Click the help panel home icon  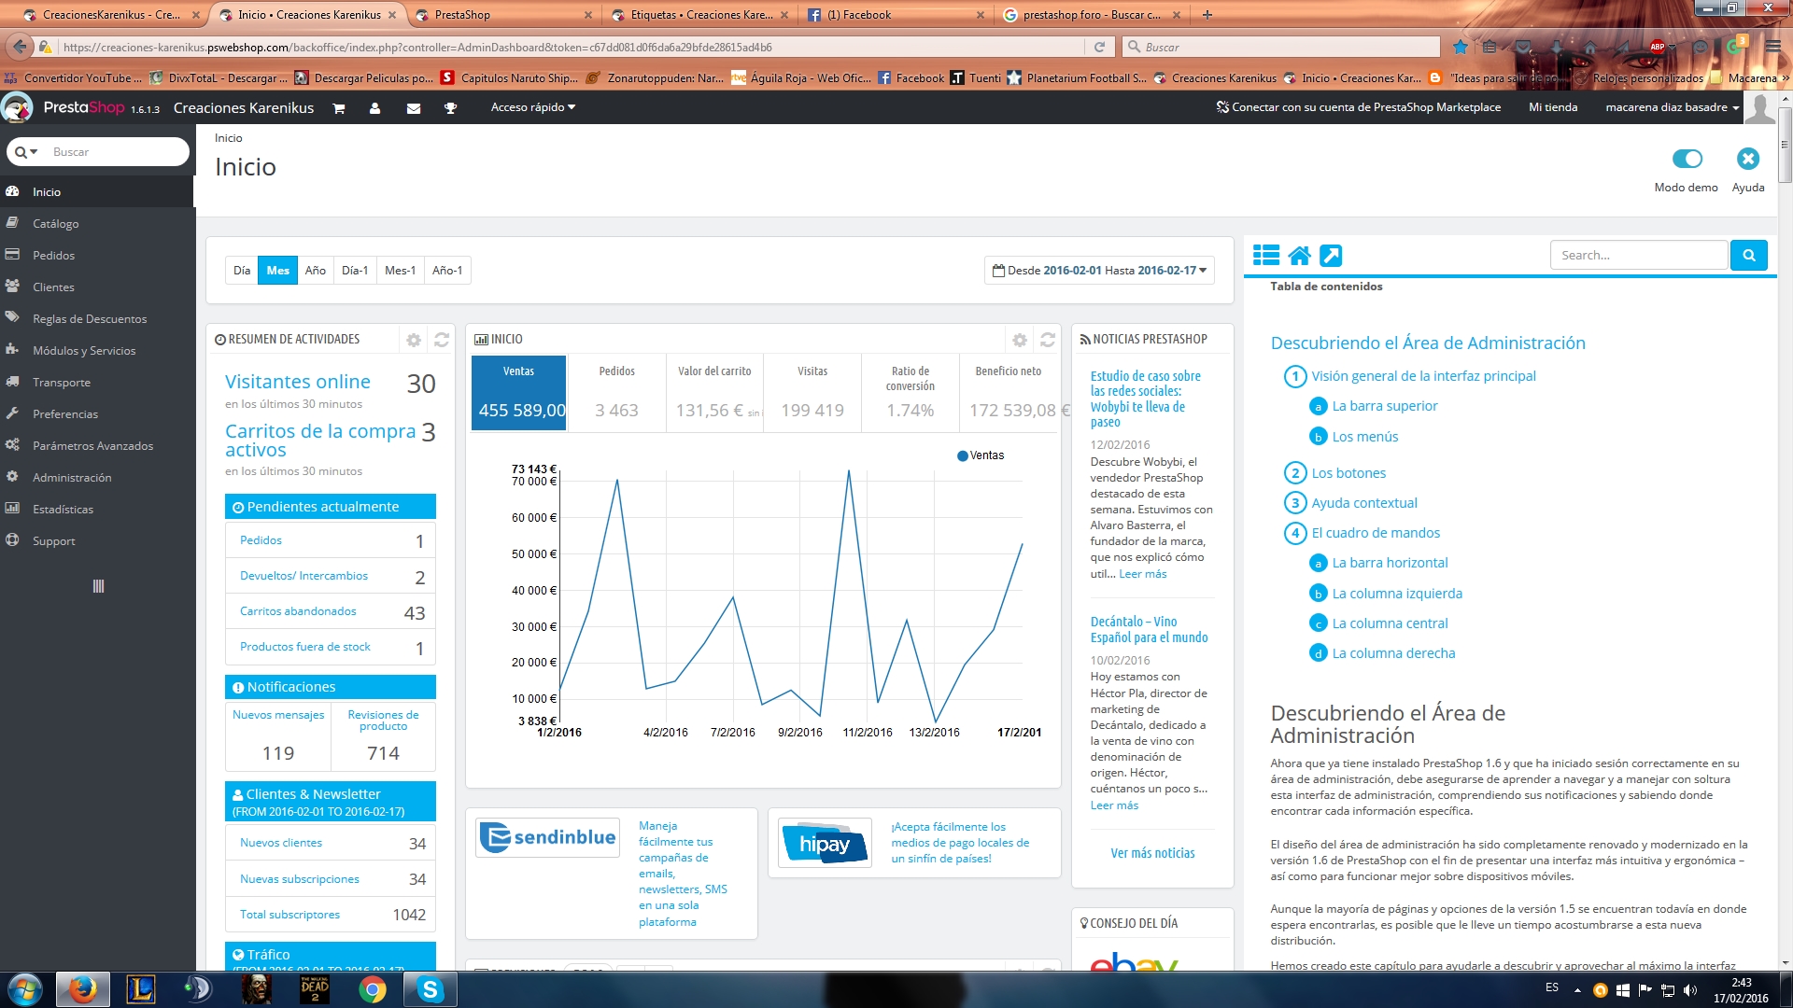click(x=1299, y=255)
